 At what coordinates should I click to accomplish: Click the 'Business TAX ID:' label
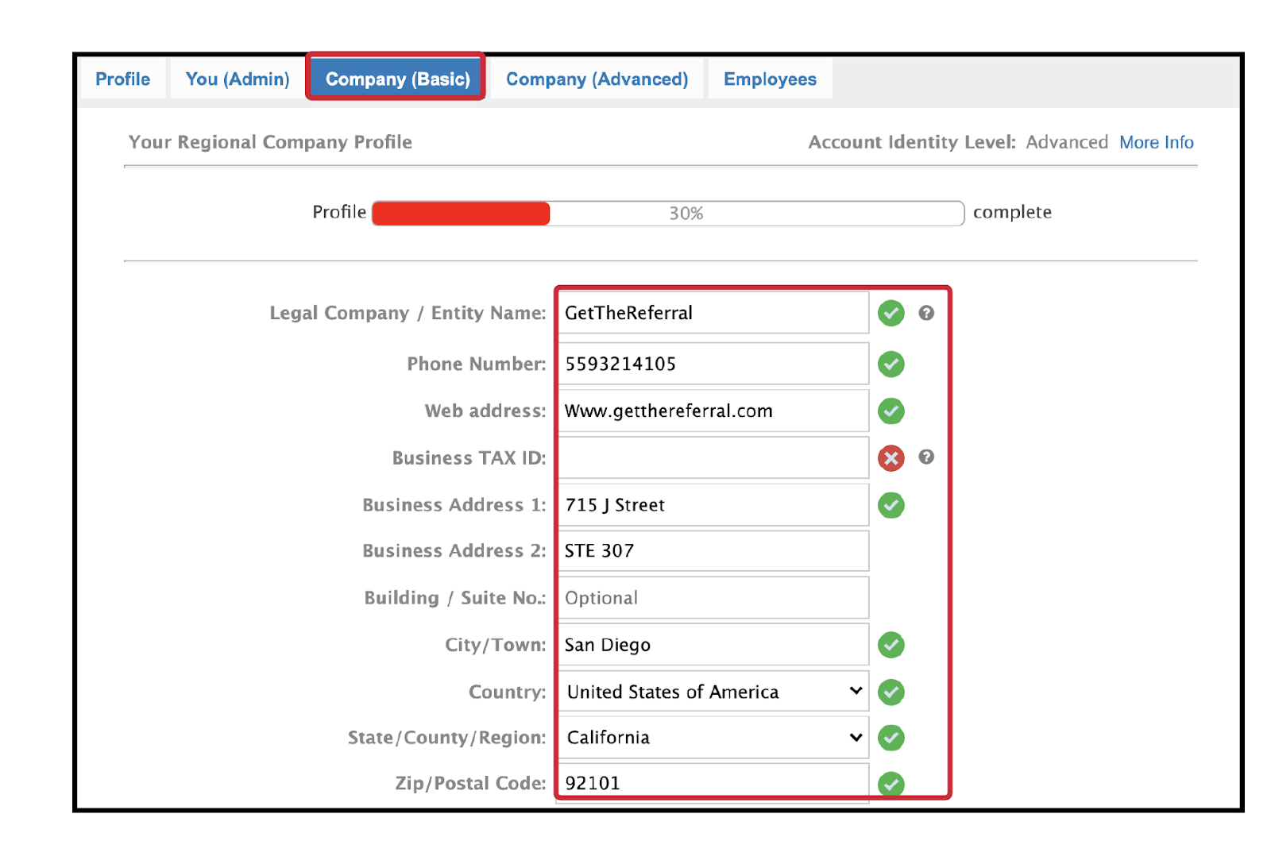click(469, 458)
